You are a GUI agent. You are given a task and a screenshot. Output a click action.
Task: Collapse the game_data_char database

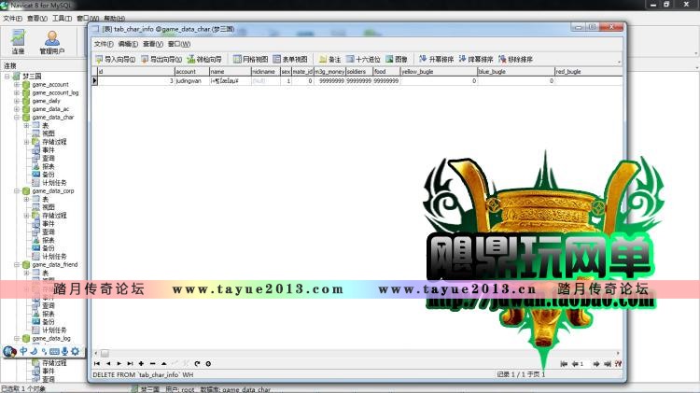[x=17, y=118]
